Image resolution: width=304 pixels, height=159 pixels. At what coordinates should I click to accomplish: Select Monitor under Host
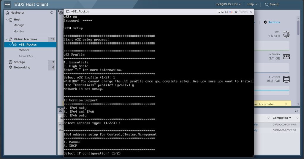19,31
